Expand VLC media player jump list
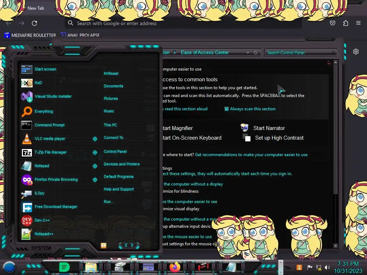This screenshot has height=275, width=367. tap(95, 139)
